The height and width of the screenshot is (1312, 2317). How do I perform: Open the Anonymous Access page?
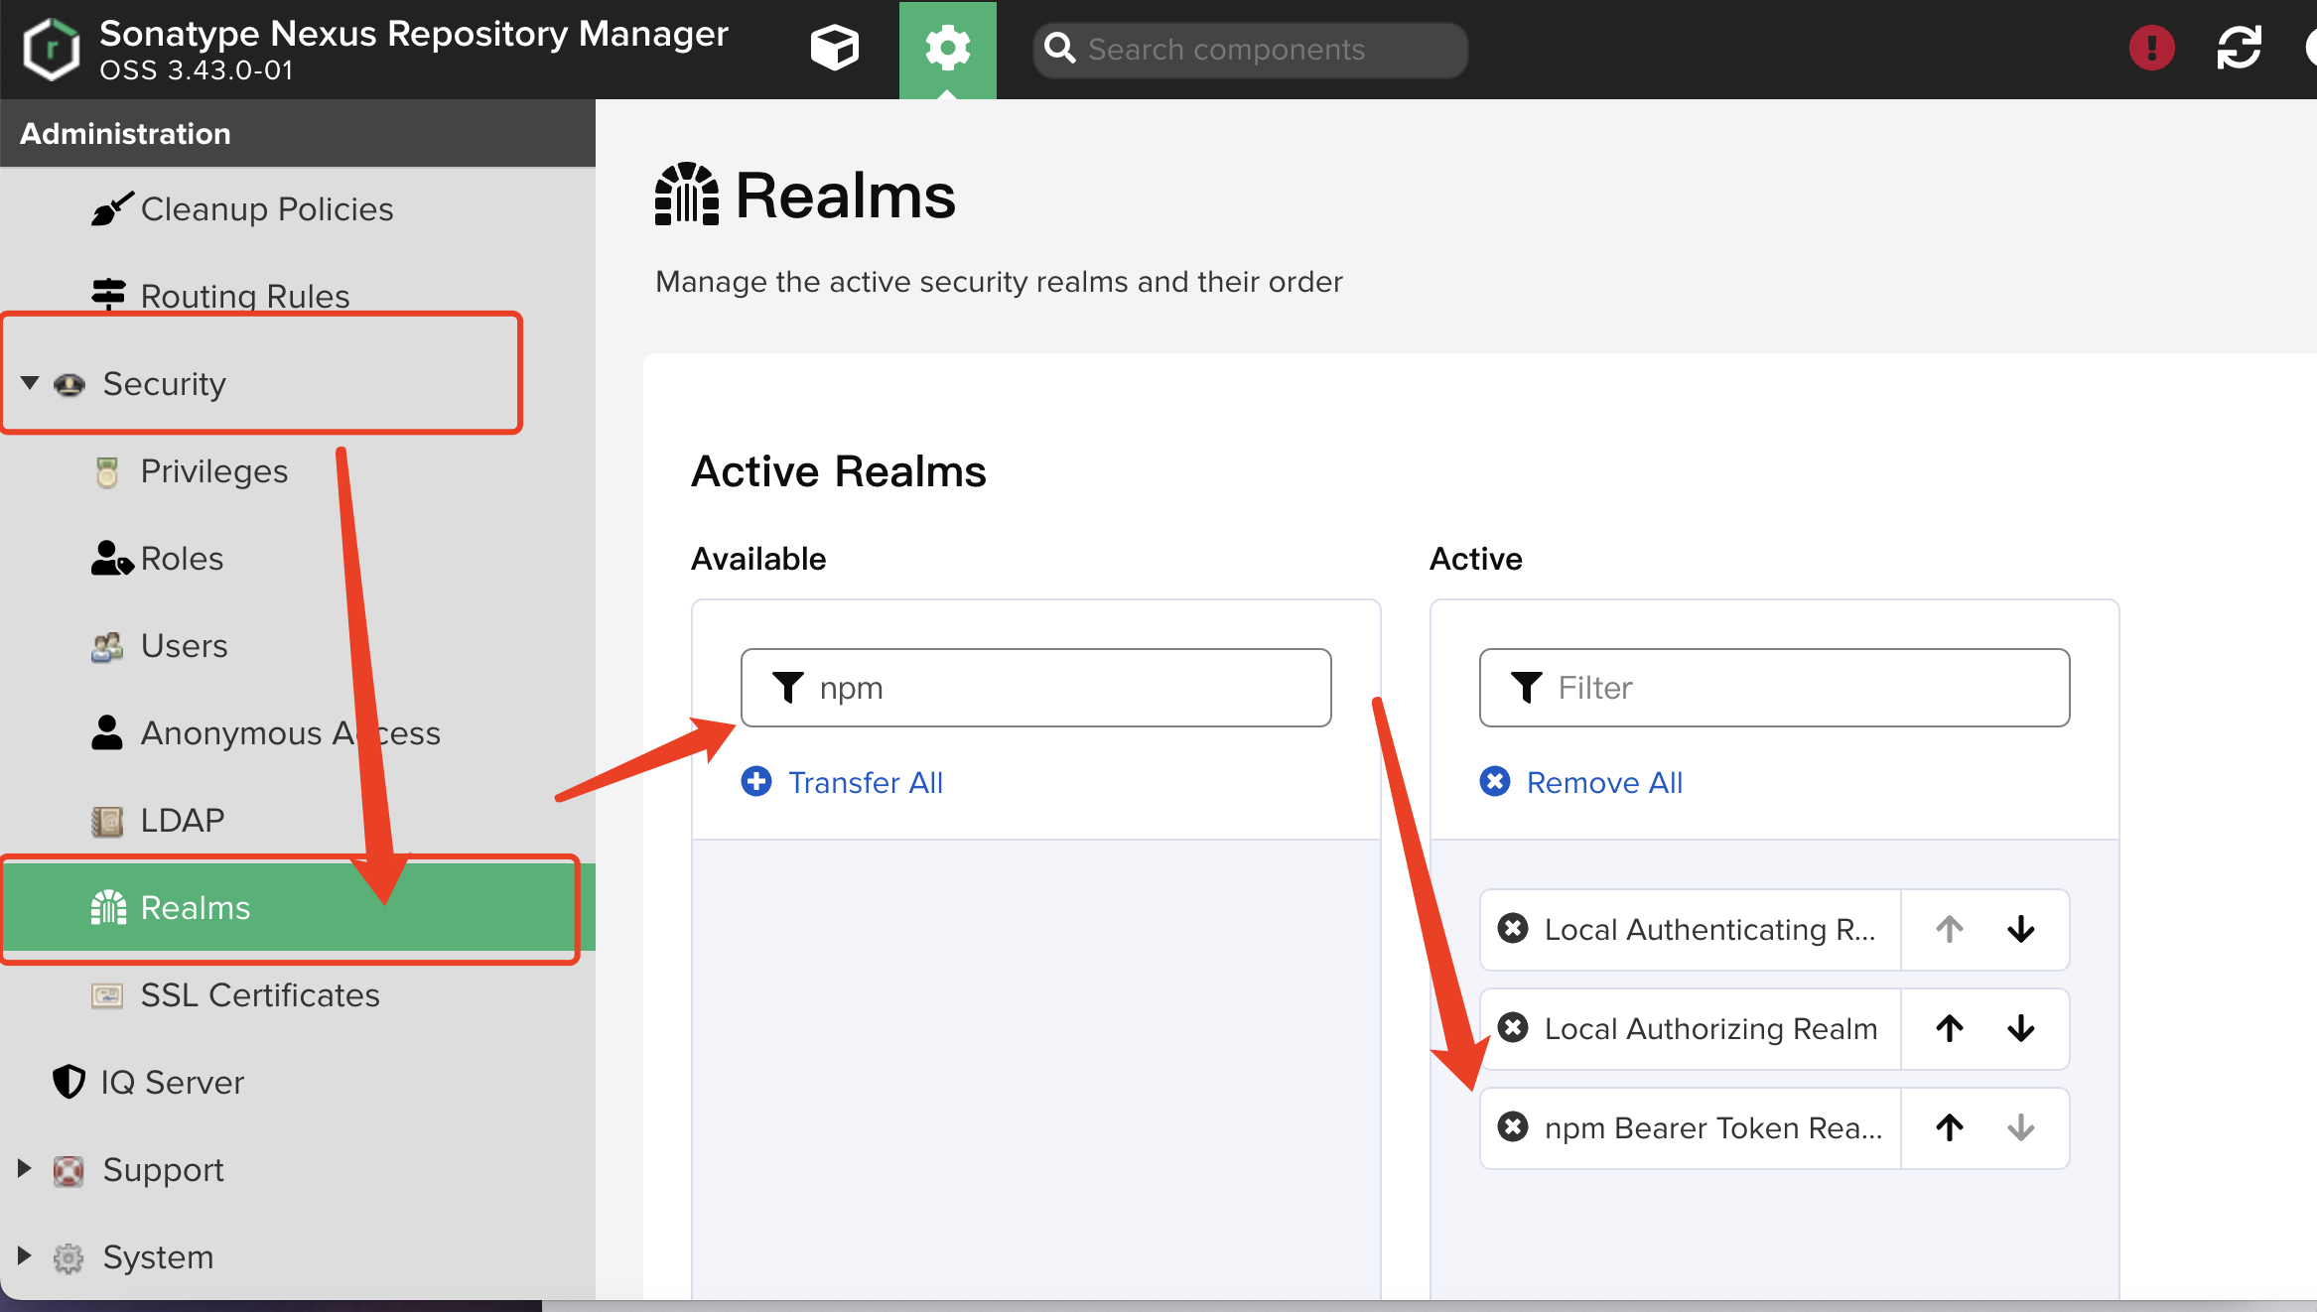click(291, 733)
